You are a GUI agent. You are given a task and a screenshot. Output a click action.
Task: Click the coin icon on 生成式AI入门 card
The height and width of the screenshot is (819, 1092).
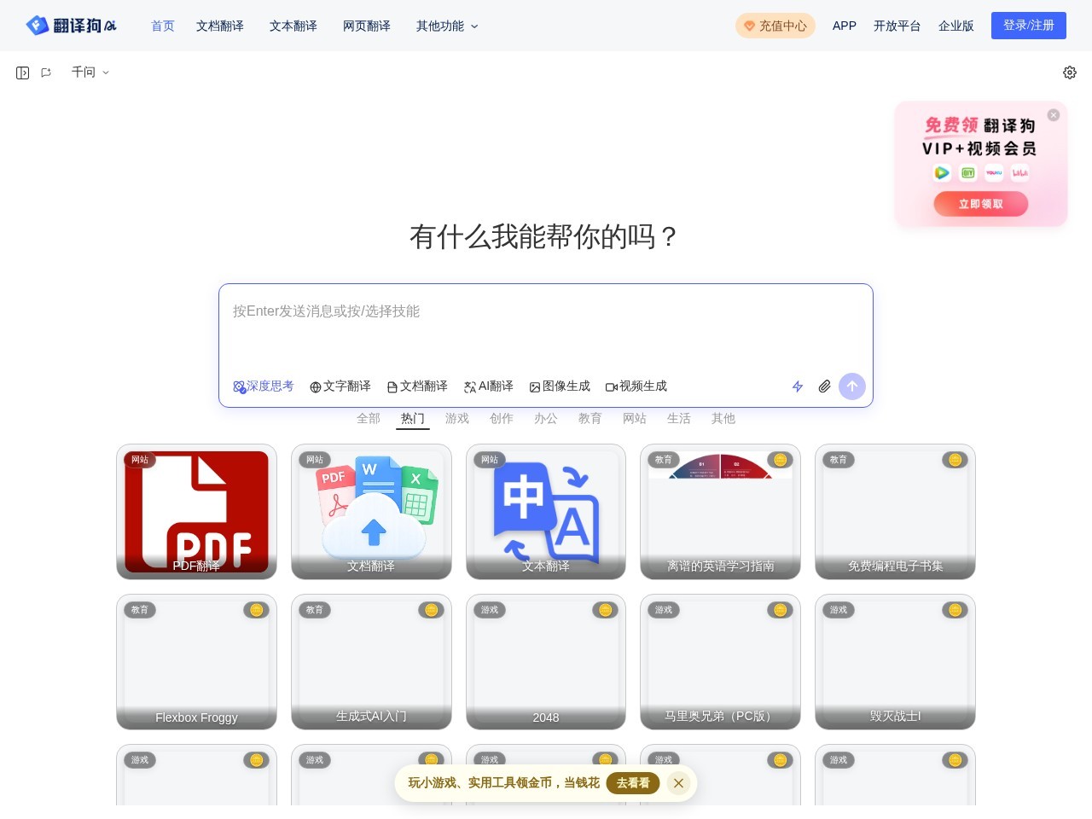point(431,610)
